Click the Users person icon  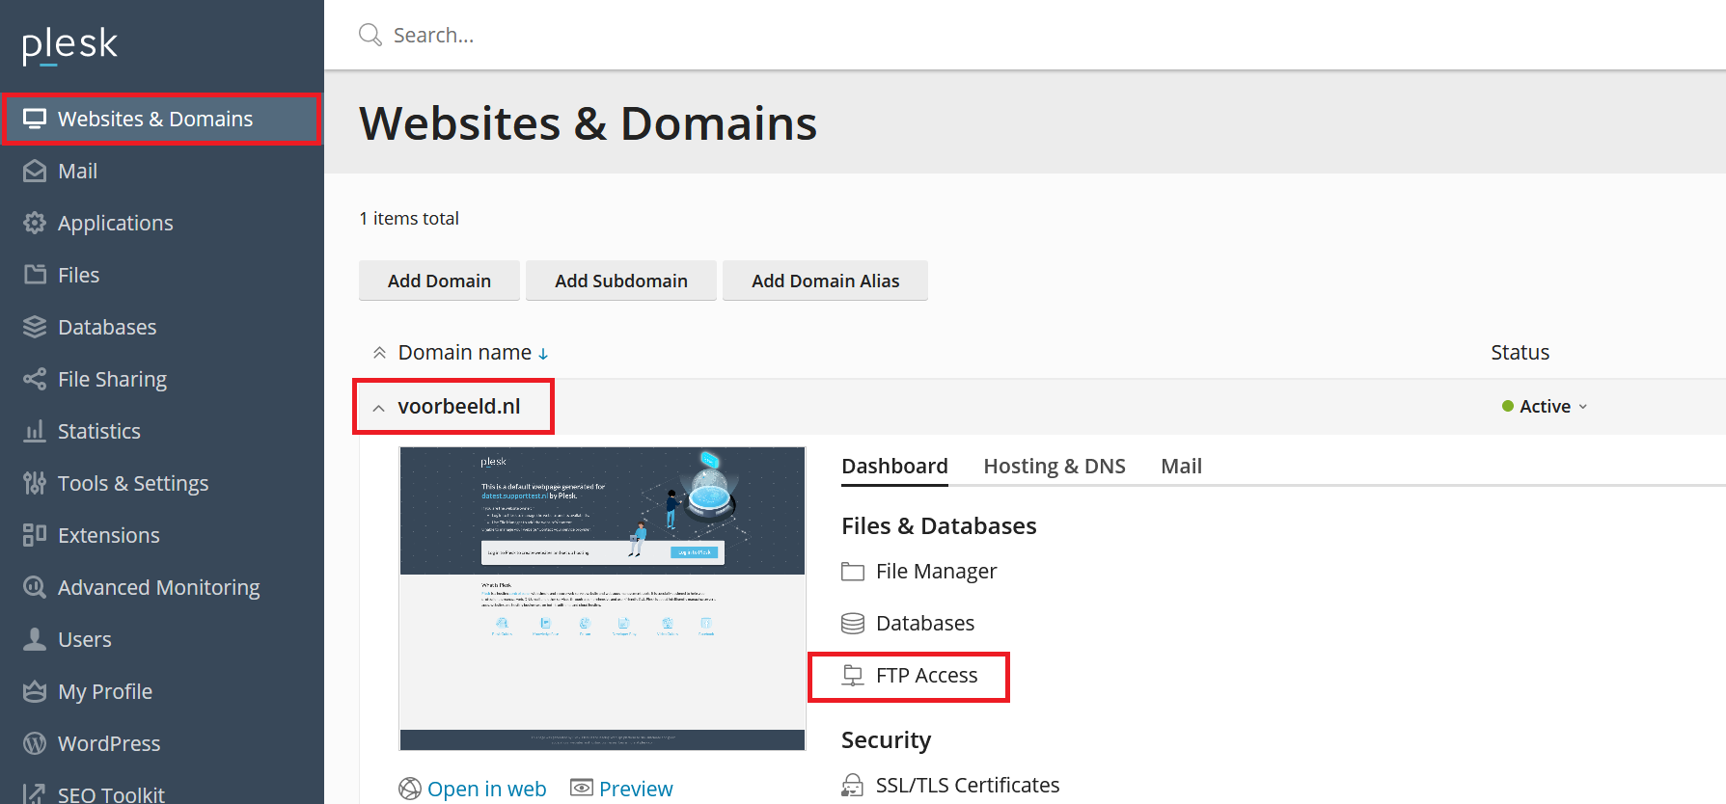(35, 639)
